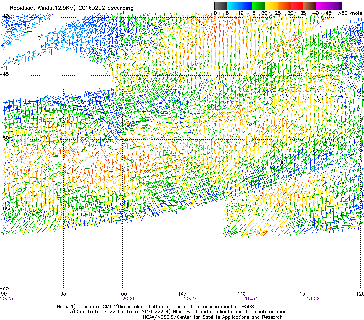Click the latitude label '-60'

[x=4, y=288]
